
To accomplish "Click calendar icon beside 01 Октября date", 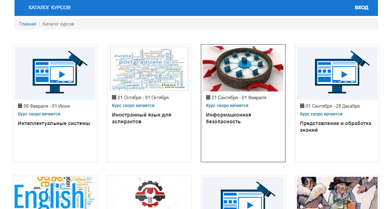I will pyautogui.click(x=114, y=97).
